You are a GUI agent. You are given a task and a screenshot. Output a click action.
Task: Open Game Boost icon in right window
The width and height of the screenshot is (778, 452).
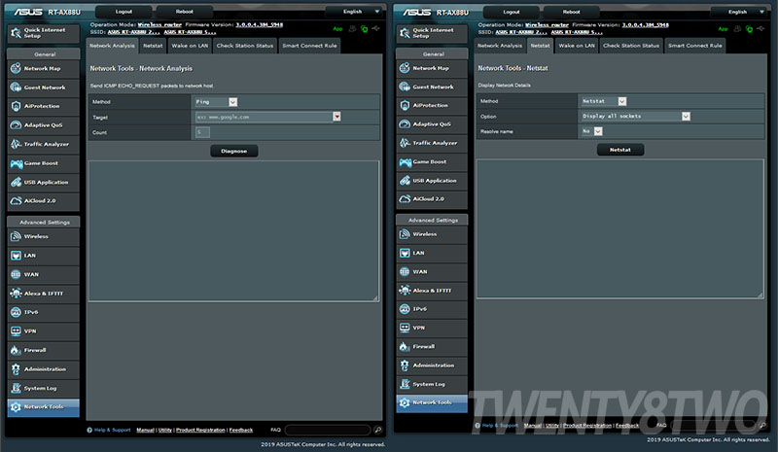pyautogui.click(x=405, y=161)
